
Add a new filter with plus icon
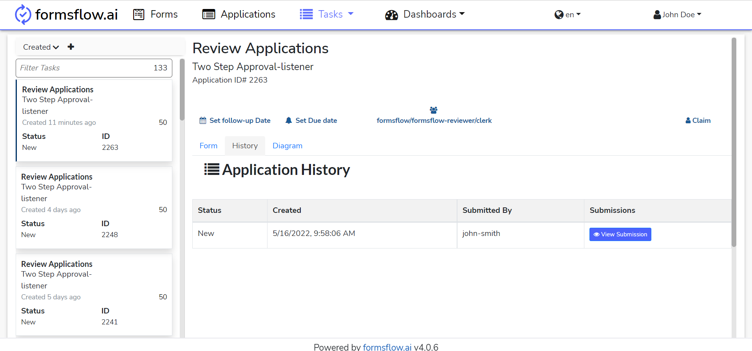pos(71,47)
